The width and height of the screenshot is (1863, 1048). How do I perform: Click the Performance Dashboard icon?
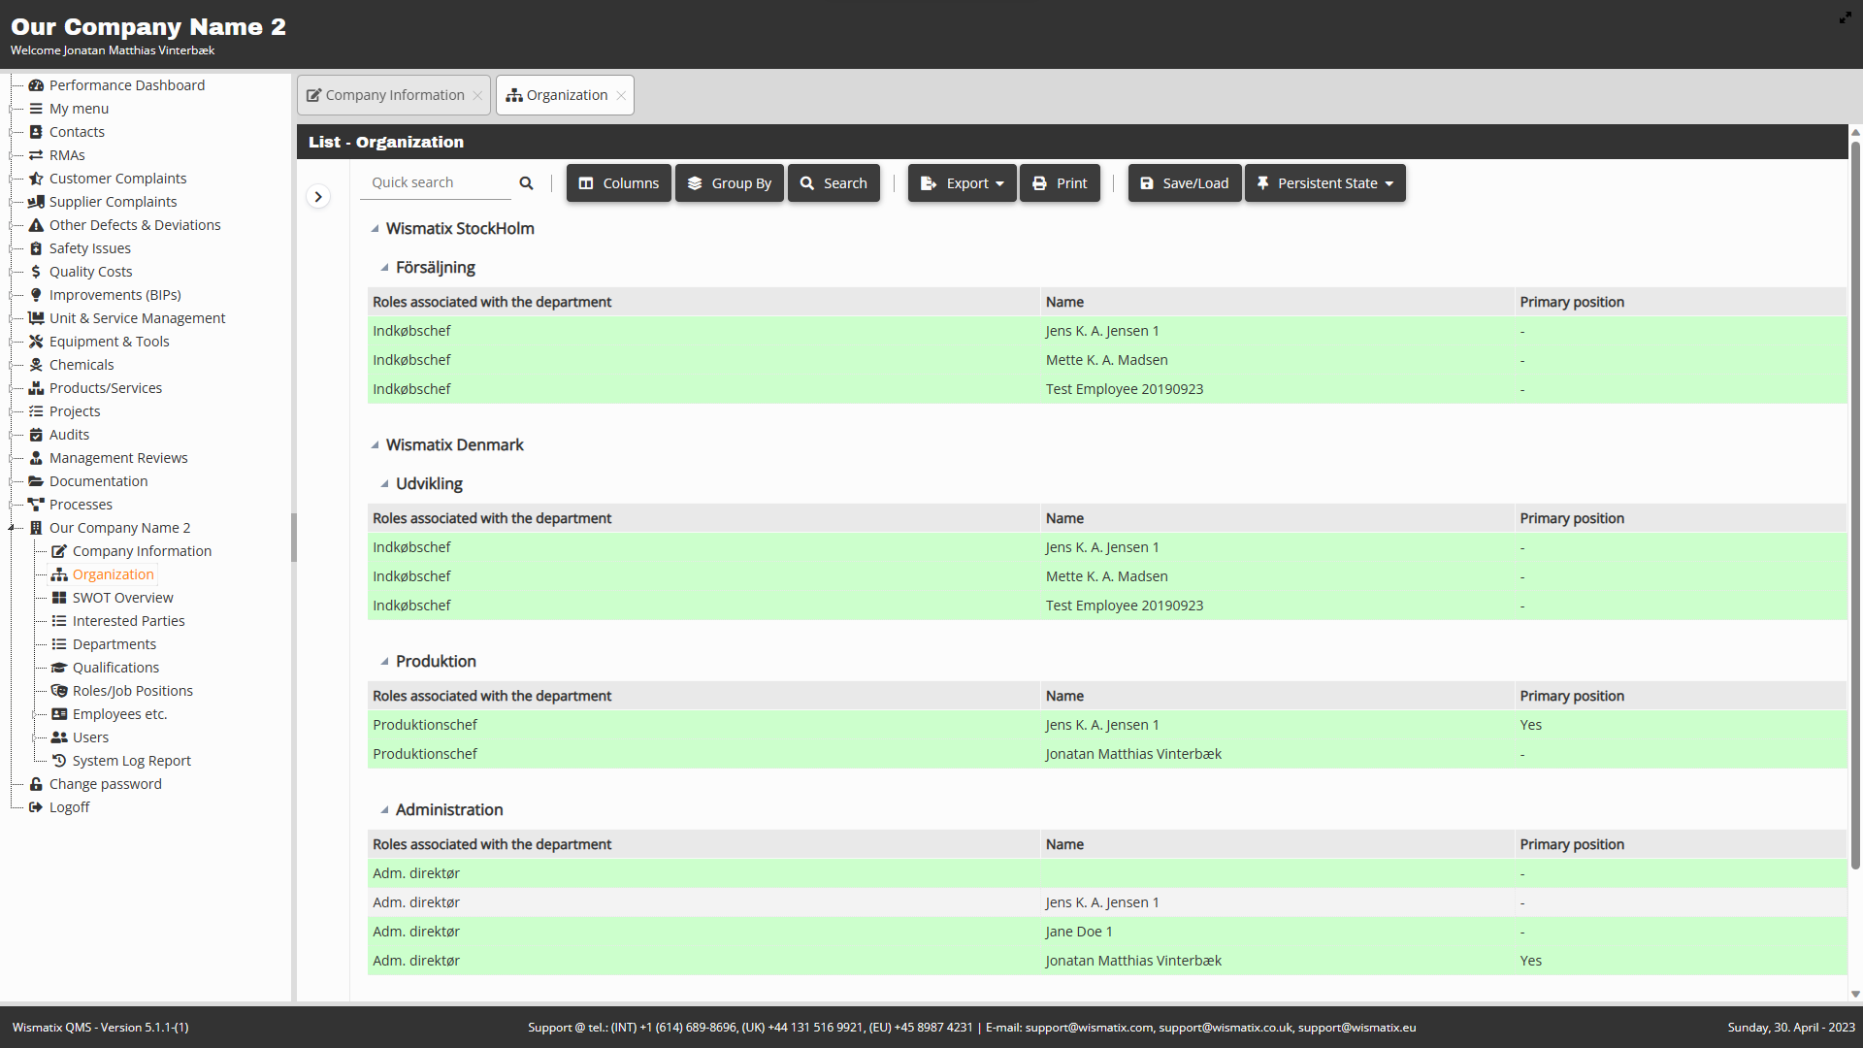tap(36, 84)
